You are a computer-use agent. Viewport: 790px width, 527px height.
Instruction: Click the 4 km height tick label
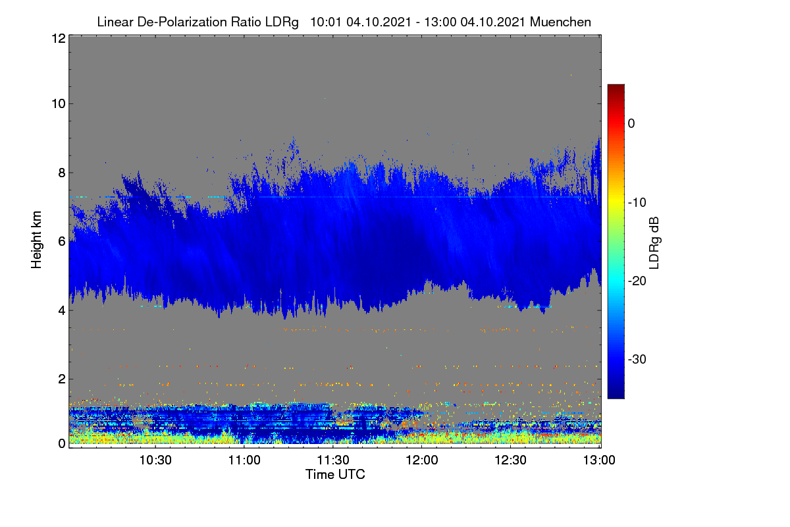[x=61, y=310]
